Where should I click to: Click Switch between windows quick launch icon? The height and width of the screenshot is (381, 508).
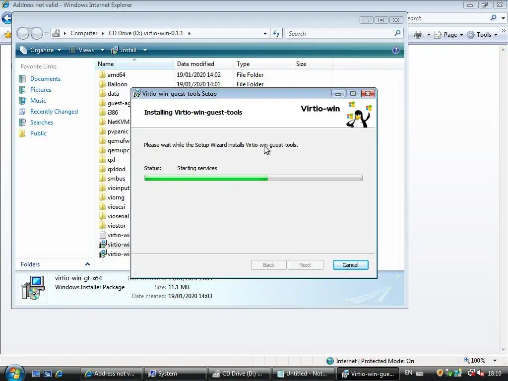pyautogui.click(x=48, y=374)
